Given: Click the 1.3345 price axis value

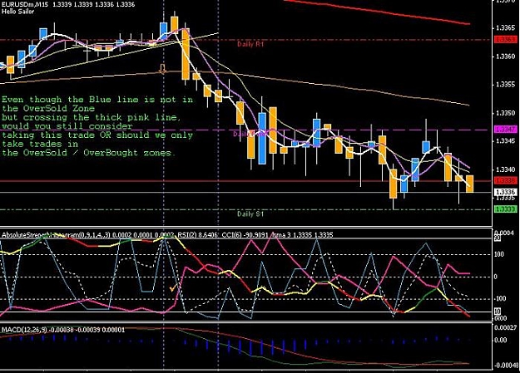Looking at the screenshot, I should 505,141.
